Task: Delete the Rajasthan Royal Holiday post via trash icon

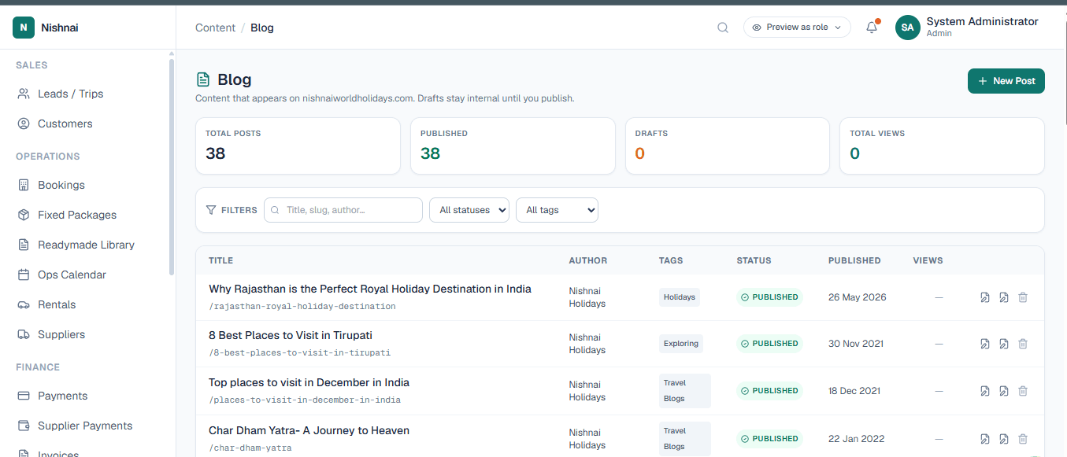Action: click(x=1023, y=297)
